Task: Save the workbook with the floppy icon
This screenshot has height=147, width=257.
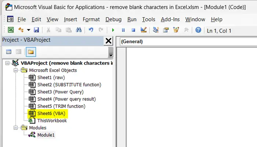Action: point(36,30)
